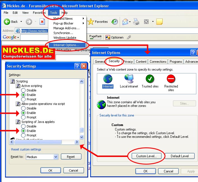Click the Stop page loading icon
The height and width of the screenshot is (182, 198).
(42, 22)
